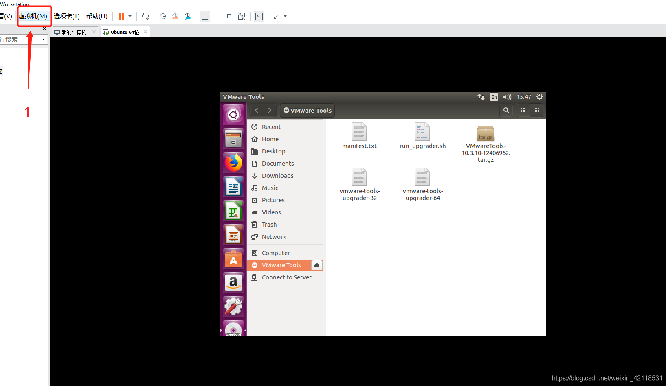The image size is (666, 386).
Task: Open the sound volume indicator
Action: 507,97
